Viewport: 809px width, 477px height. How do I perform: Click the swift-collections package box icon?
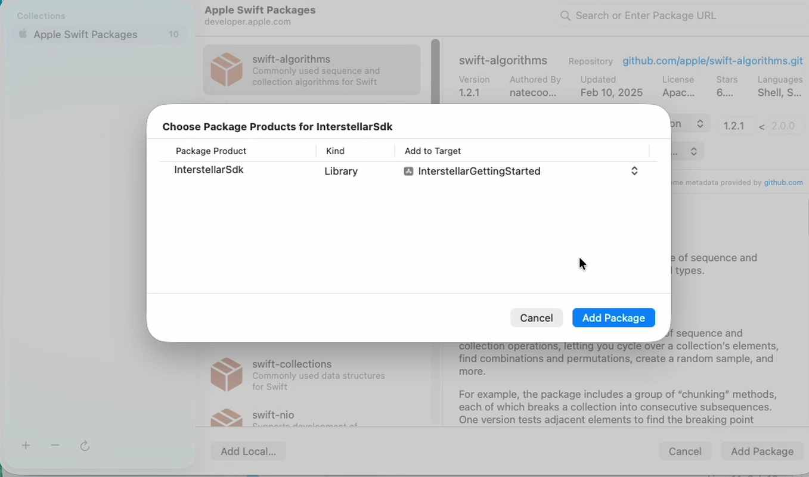227,375
